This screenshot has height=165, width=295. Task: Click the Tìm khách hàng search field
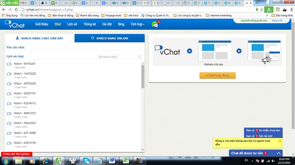pyautogui.click(x=119, y=57)
